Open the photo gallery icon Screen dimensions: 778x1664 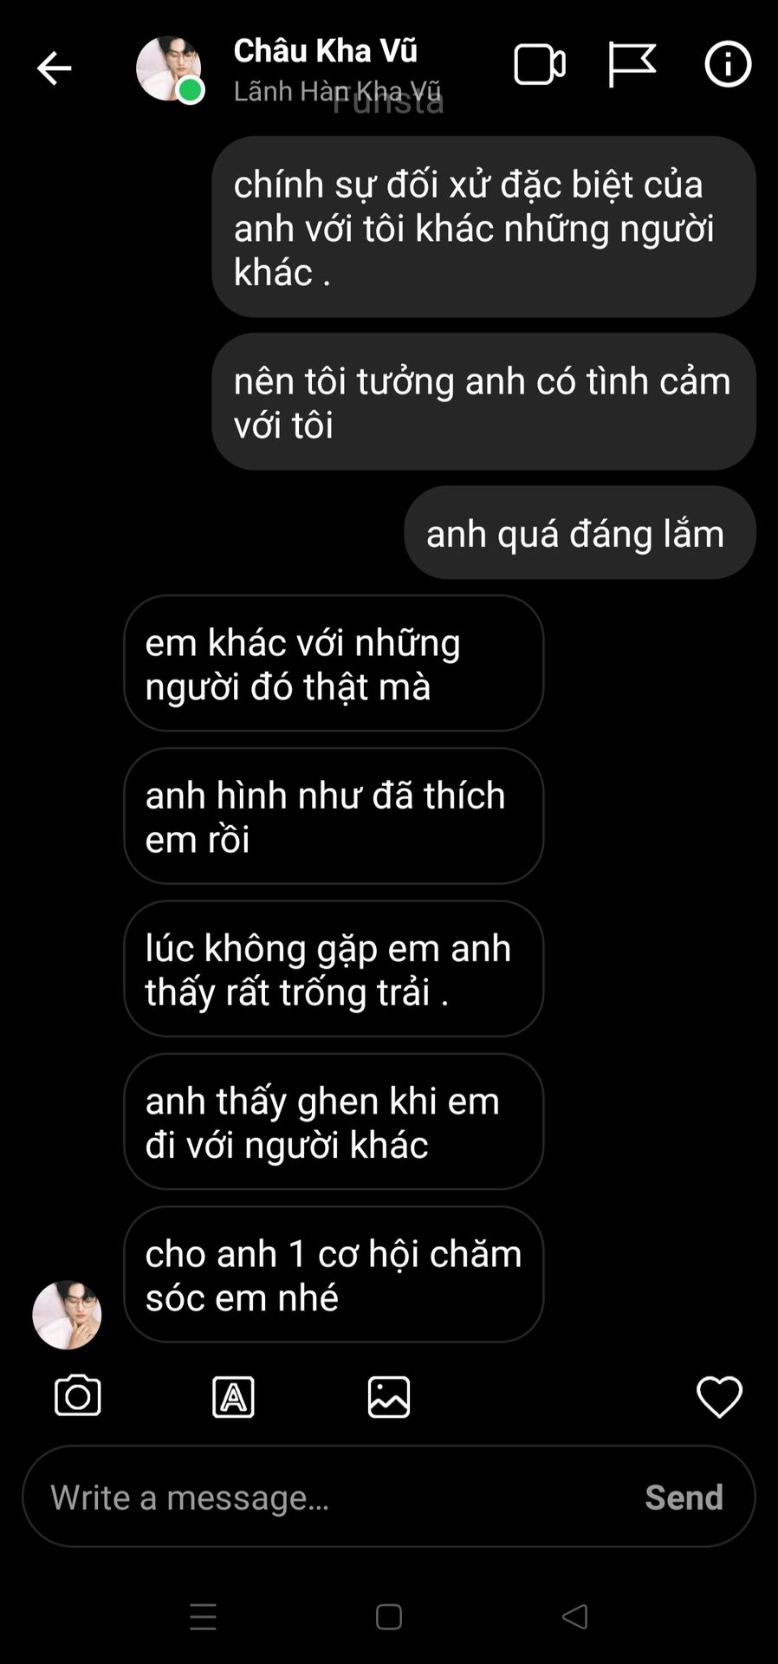389,1397
